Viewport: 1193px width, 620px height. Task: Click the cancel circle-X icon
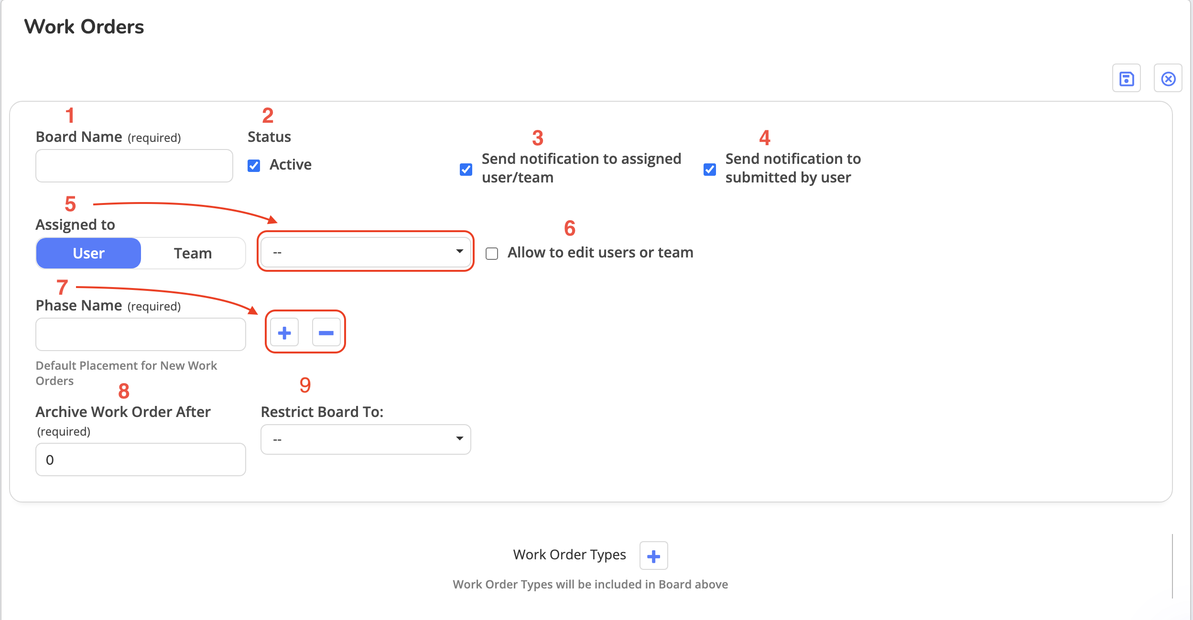point(1168,78)
